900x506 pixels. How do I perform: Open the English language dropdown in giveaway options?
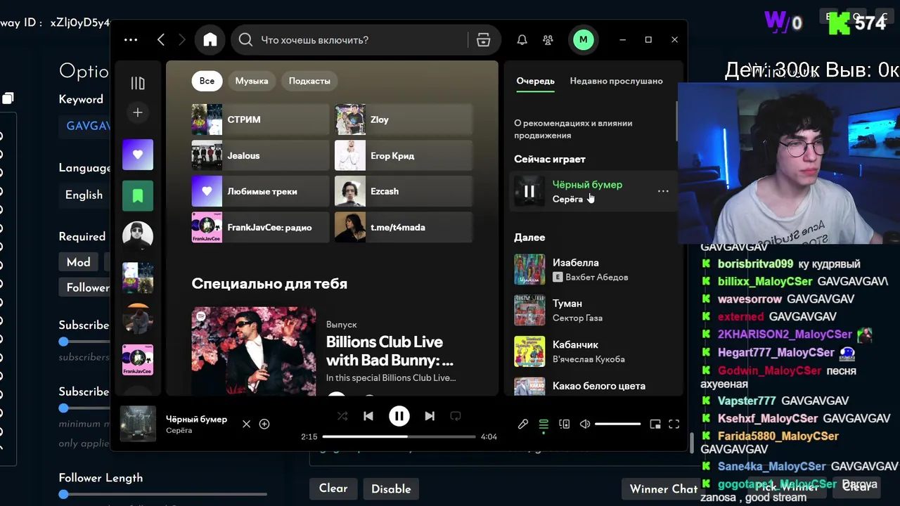pyautogui.click(x=84, y=195)
